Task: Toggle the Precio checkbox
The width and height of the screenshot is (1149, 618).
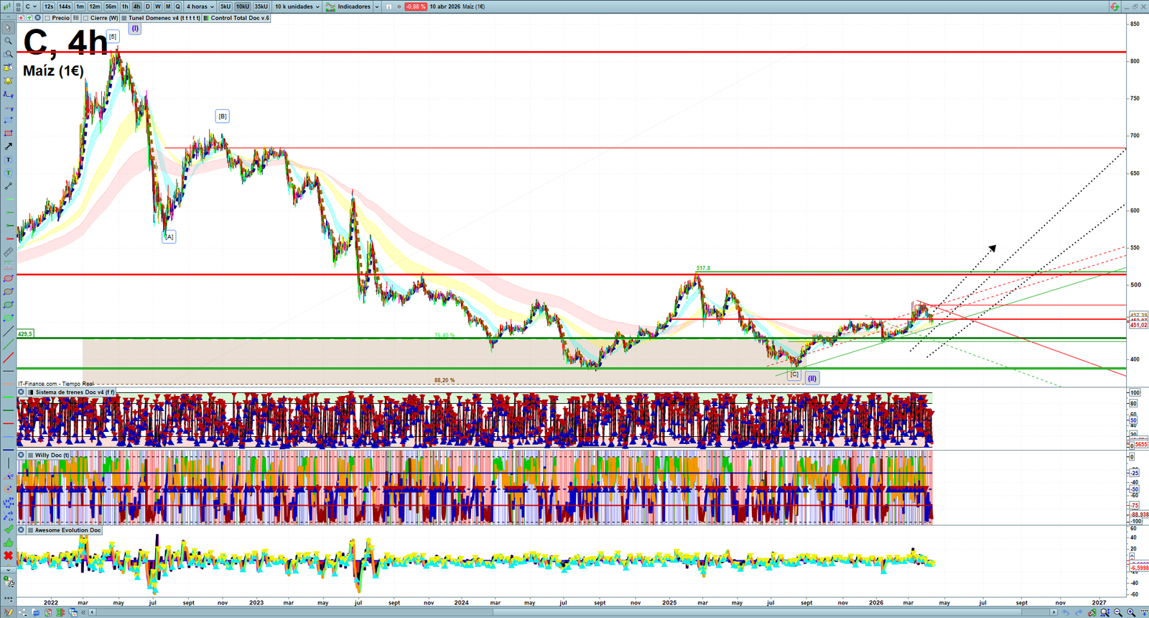Action: pyautogui.click(x=47, y=18)
